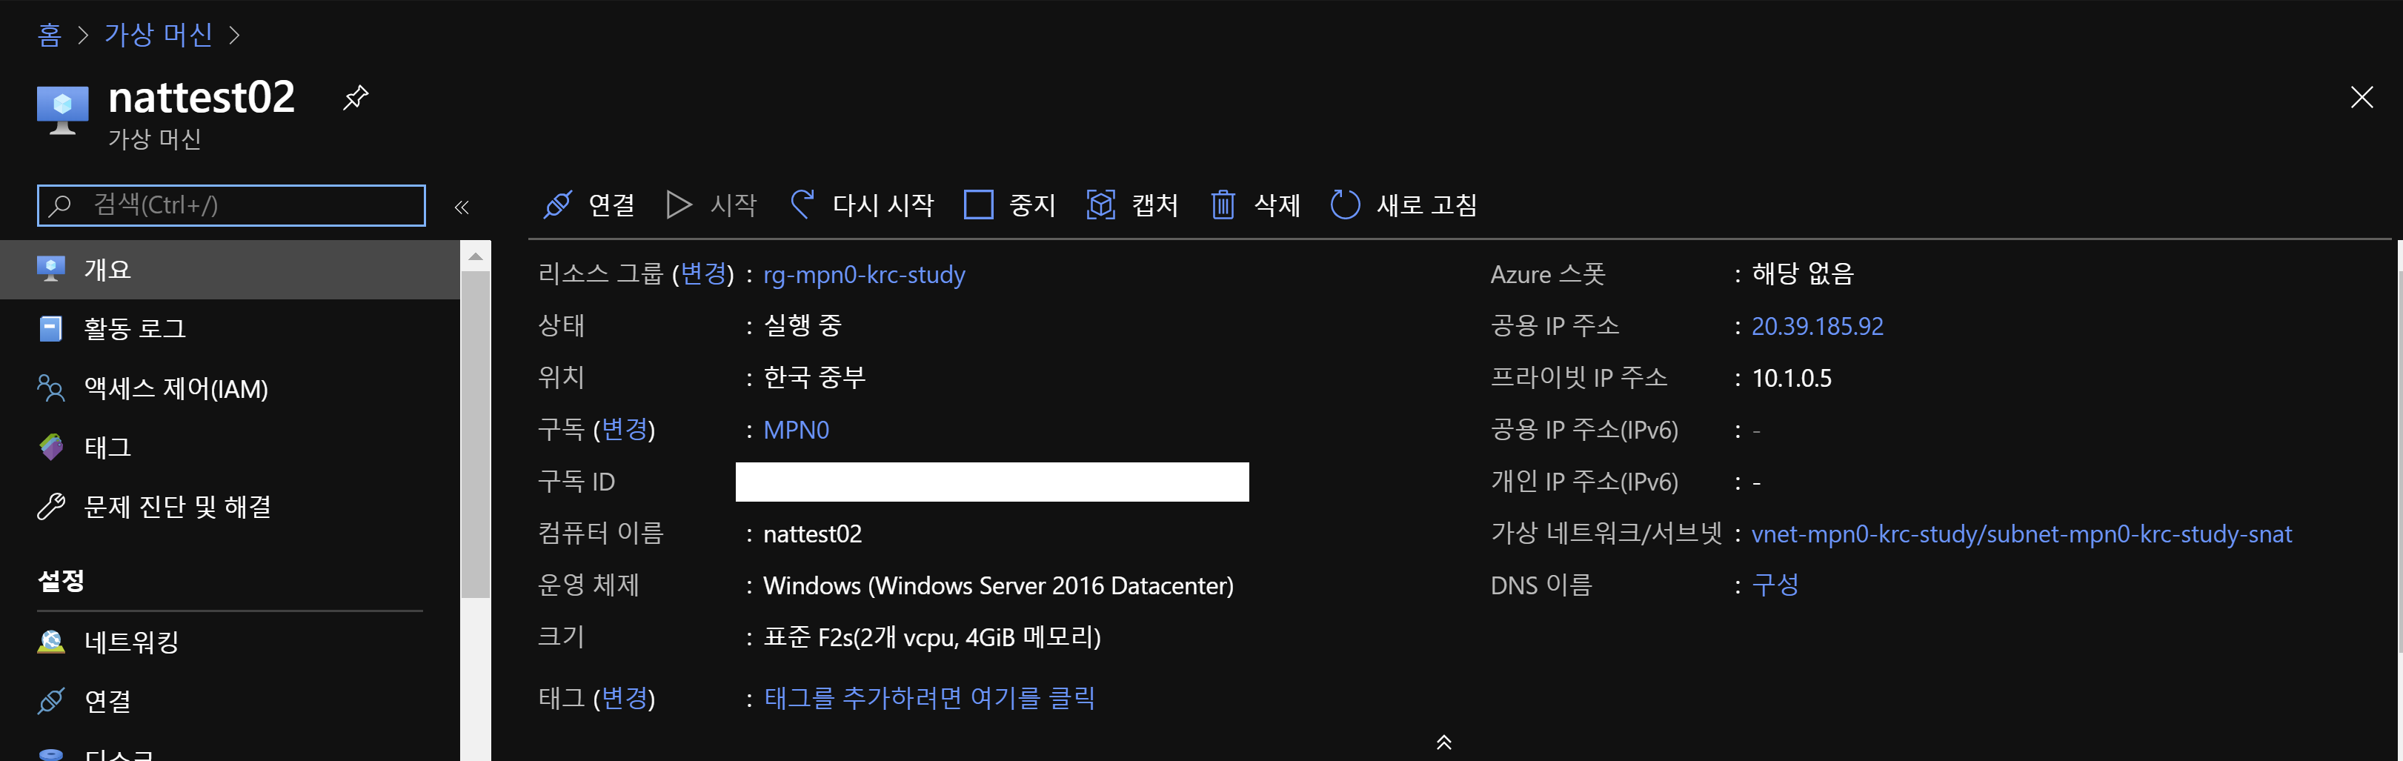Screen dimensions: 2403x761
Task: Collapse the sidebar menu with double chevron
Action: 461,207
